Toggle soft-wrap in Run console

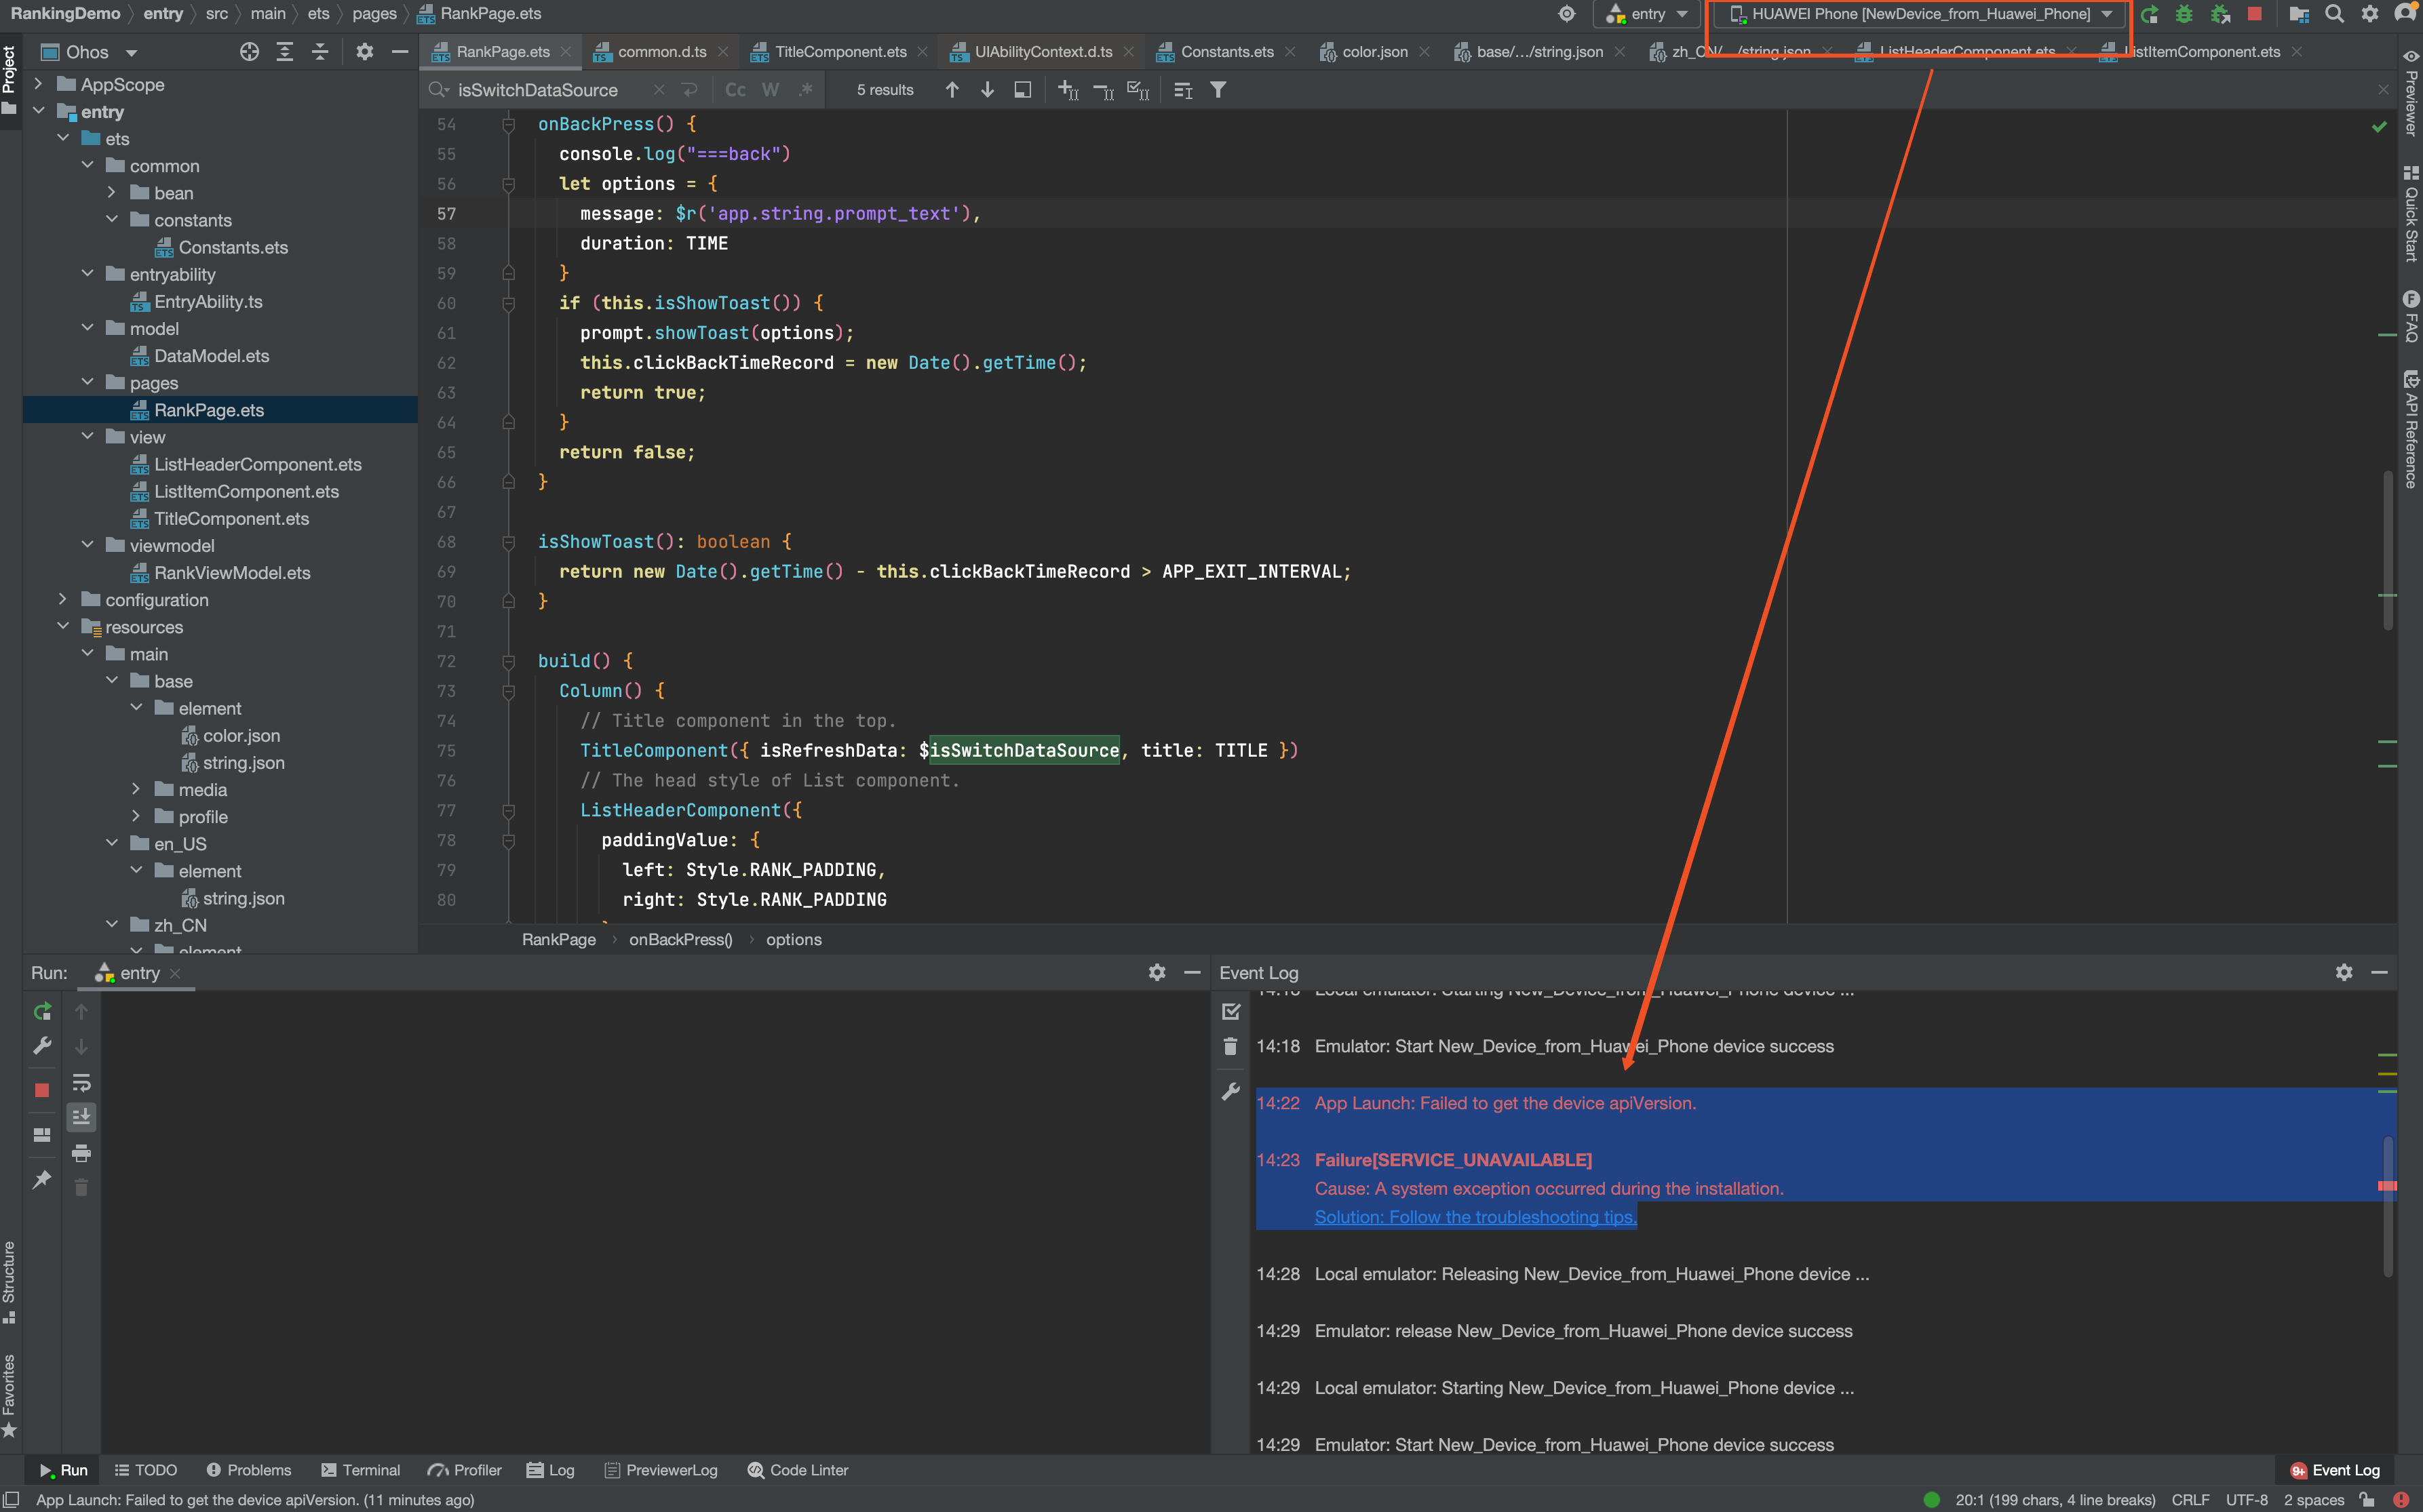pyautogui.click(x=82, y=1083)
